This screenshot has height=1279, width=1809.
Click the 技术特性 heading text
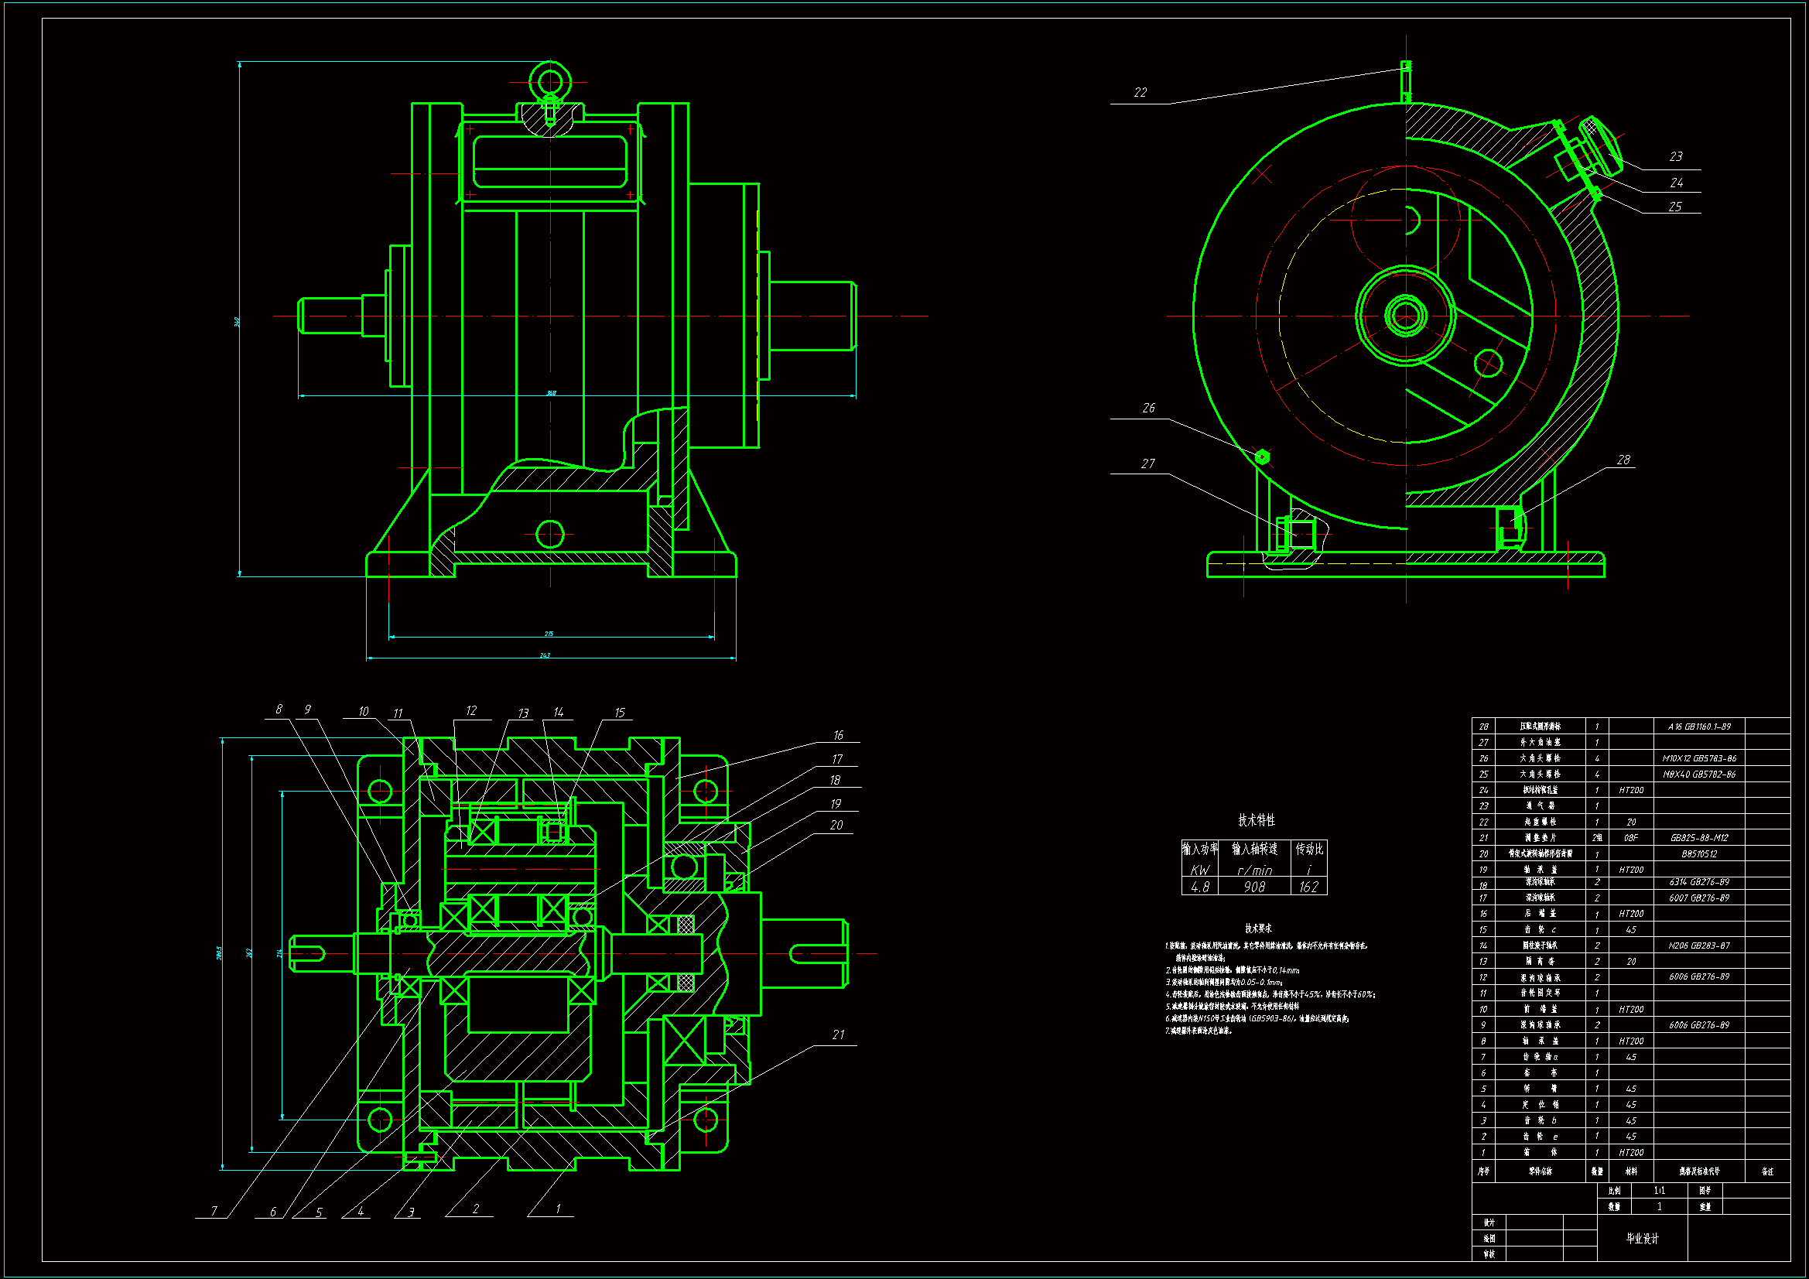[1256, 820]
